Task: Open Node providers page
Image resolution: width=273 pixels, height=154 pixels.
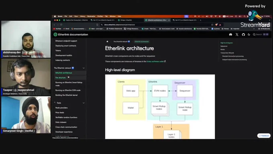Action: [61, 108]
